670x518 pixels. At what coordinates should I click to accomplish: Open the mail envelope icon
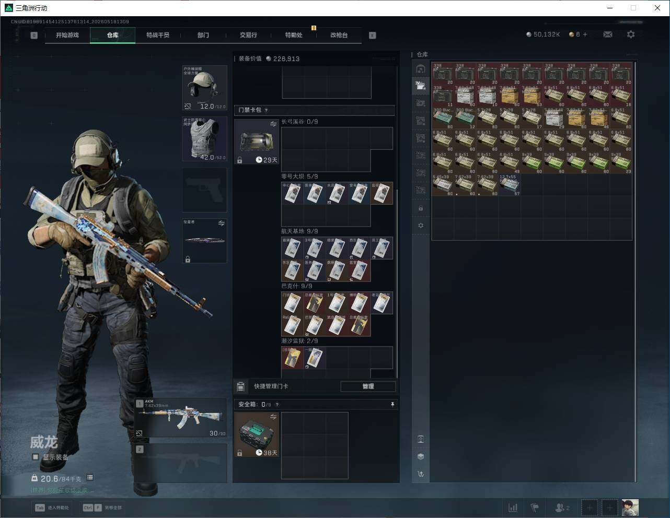point(608,34)
